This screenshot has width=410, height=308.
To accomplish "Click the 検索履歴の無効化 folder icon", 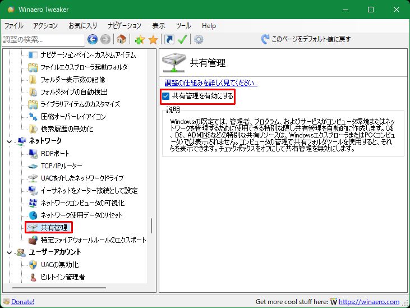I will [33, 128].
